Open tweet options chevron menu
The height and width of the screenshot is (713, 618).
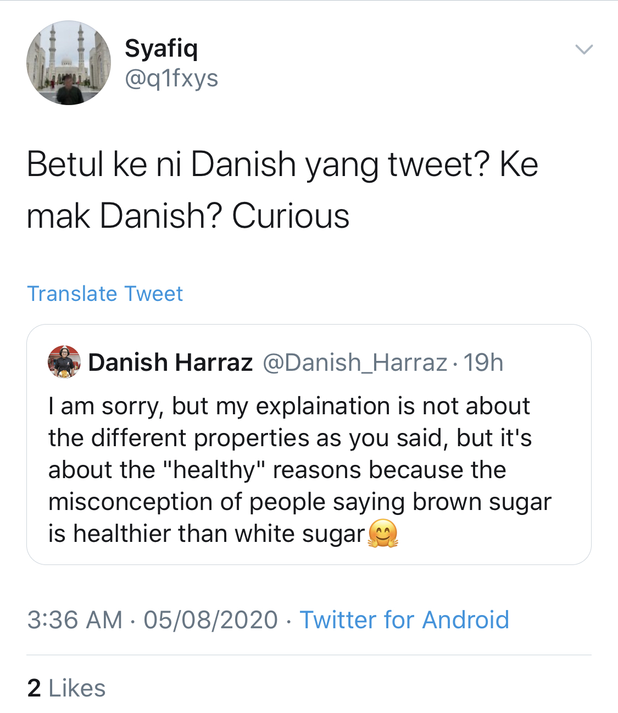(583, 50)
